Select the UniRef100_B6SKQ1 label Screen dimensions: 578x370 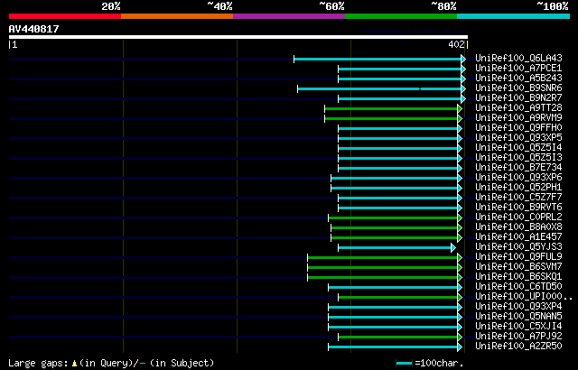[x=518, y=277]
